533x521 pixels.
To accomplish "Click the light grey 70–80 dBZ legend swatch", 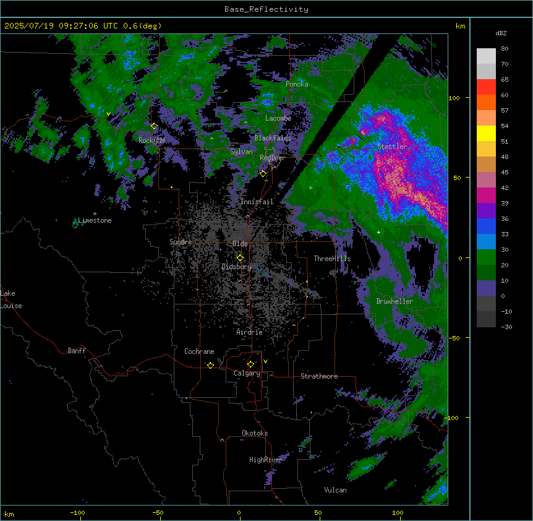I will [486, 56].
